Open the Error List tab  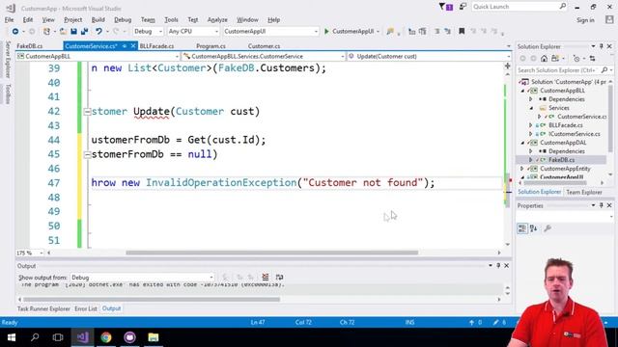coord(86,308)
